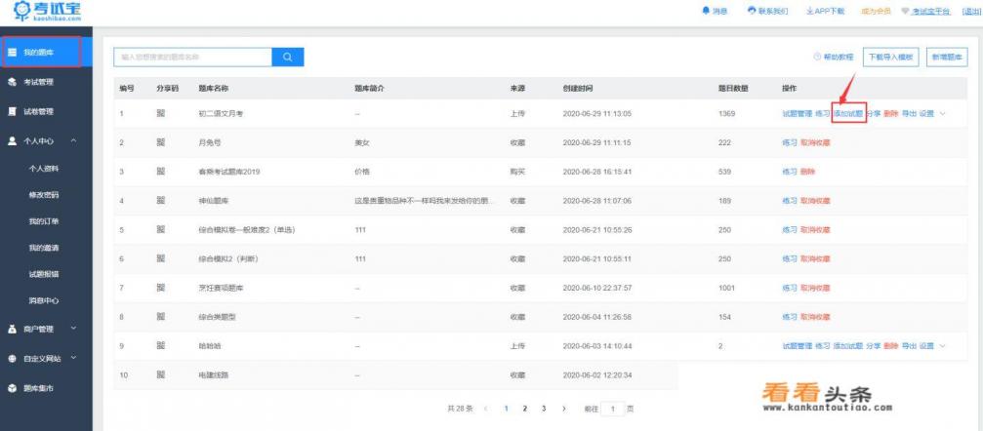
Task: Open 消息中心 in the sidebar
Action: pyautogui.click(x=44, y=300)
